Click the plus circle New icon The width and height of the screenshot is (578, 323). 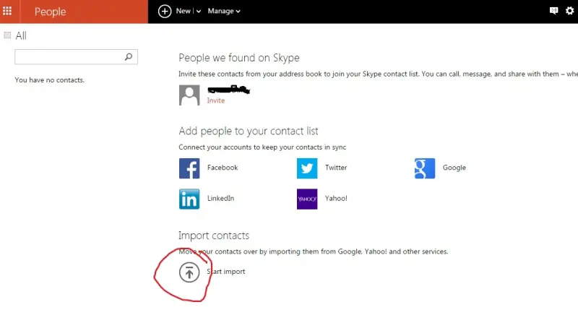165,12
